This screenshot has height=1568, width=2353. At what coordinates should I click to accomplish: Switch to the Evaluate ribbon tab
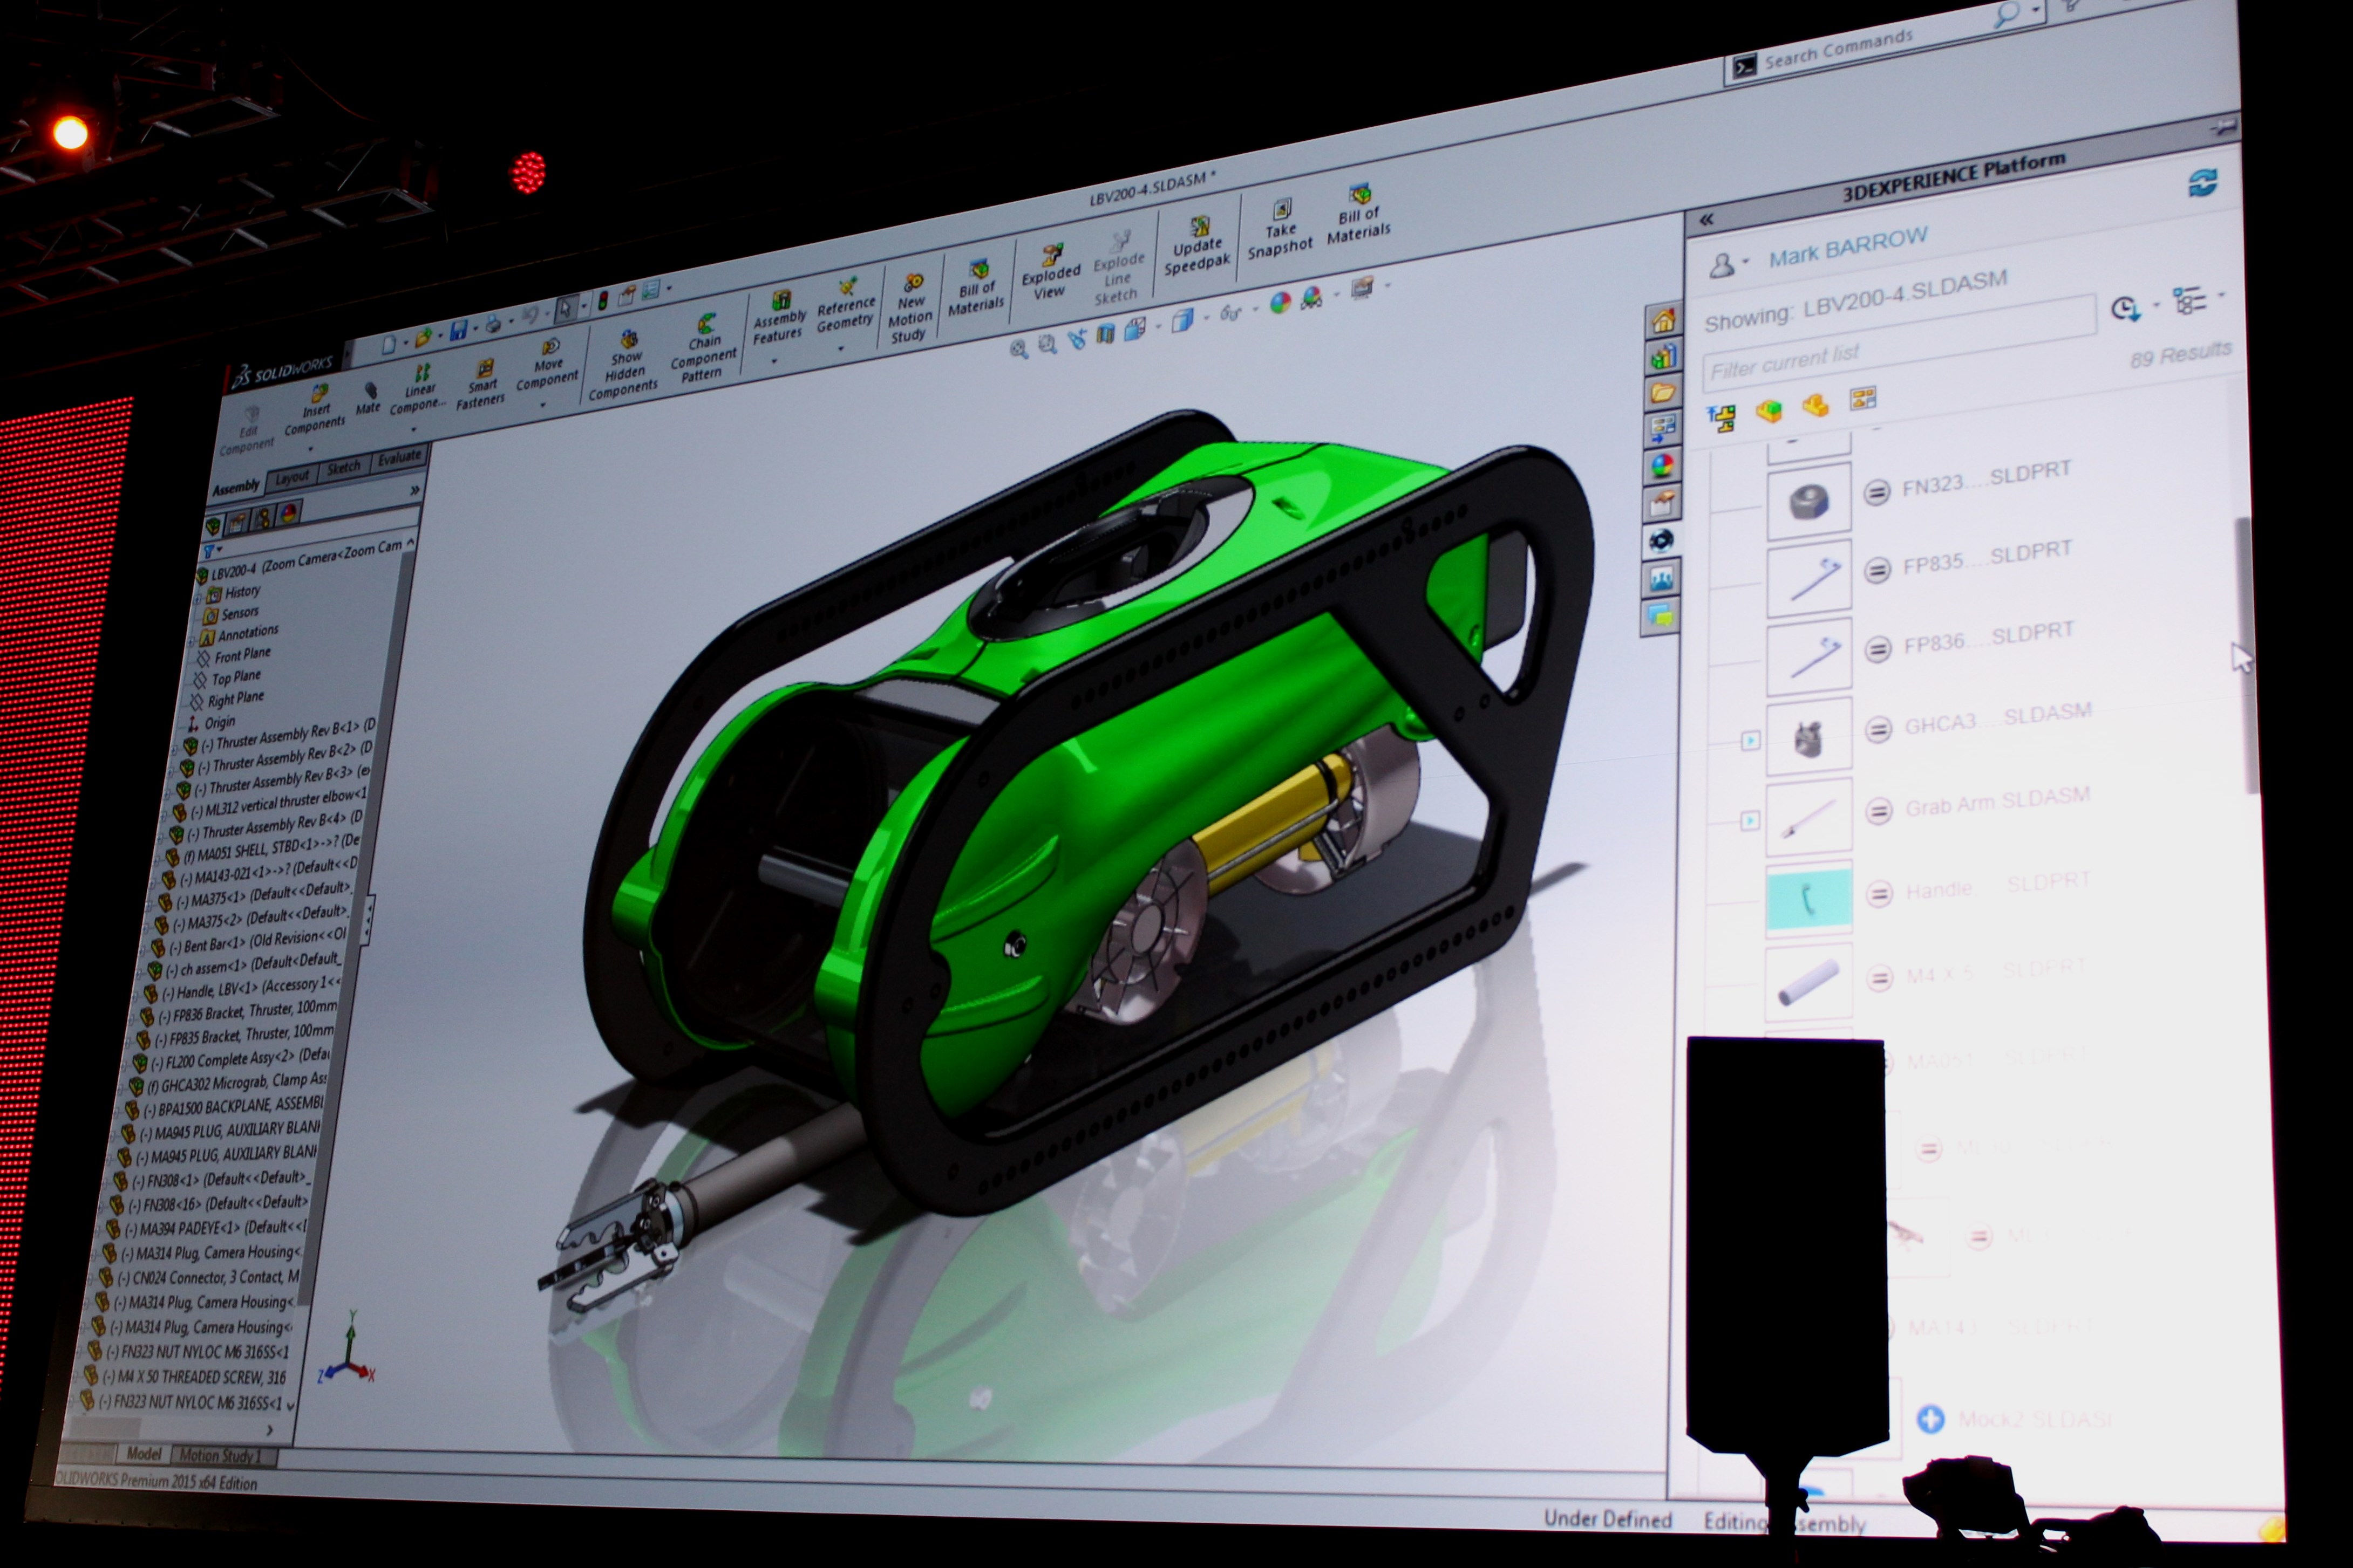tap(398, 458)
